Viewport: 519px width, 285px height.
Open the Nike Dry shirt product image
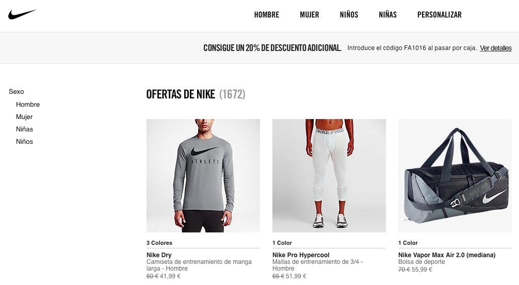[x=203, y=176]
